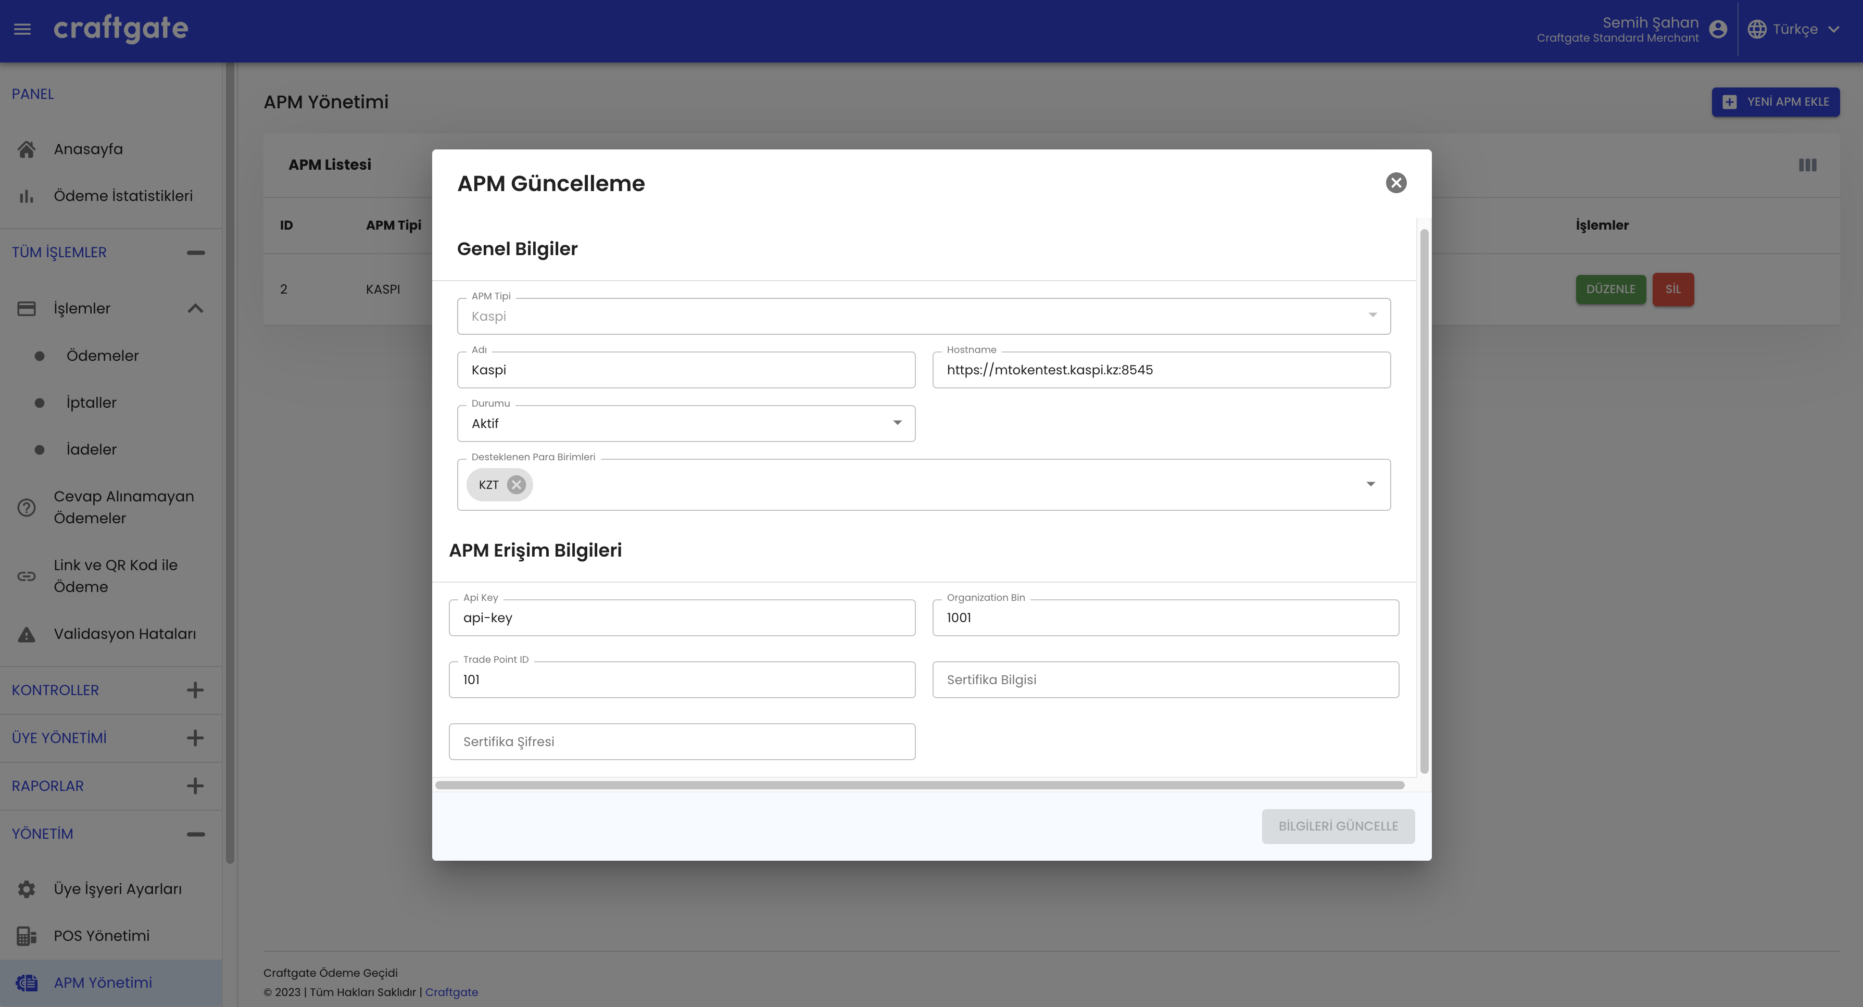Screen dimensions: 1863x1007
Task: Open the hamburger menu in top bar
Action: [x=22, y=29]
